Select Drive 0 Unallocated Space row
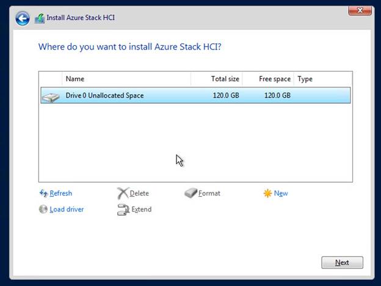The image size is (381, 286). point(195,95)
